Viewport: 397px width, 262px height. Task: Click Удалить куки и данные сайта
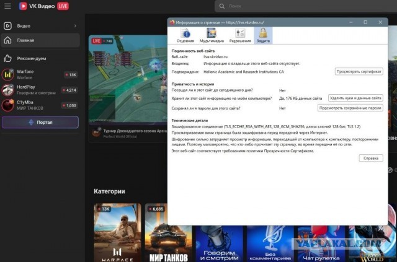355,98
